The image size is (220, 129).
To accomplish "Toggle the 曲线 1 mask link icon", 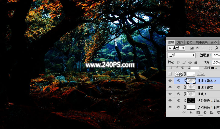I will coord(185,94).
